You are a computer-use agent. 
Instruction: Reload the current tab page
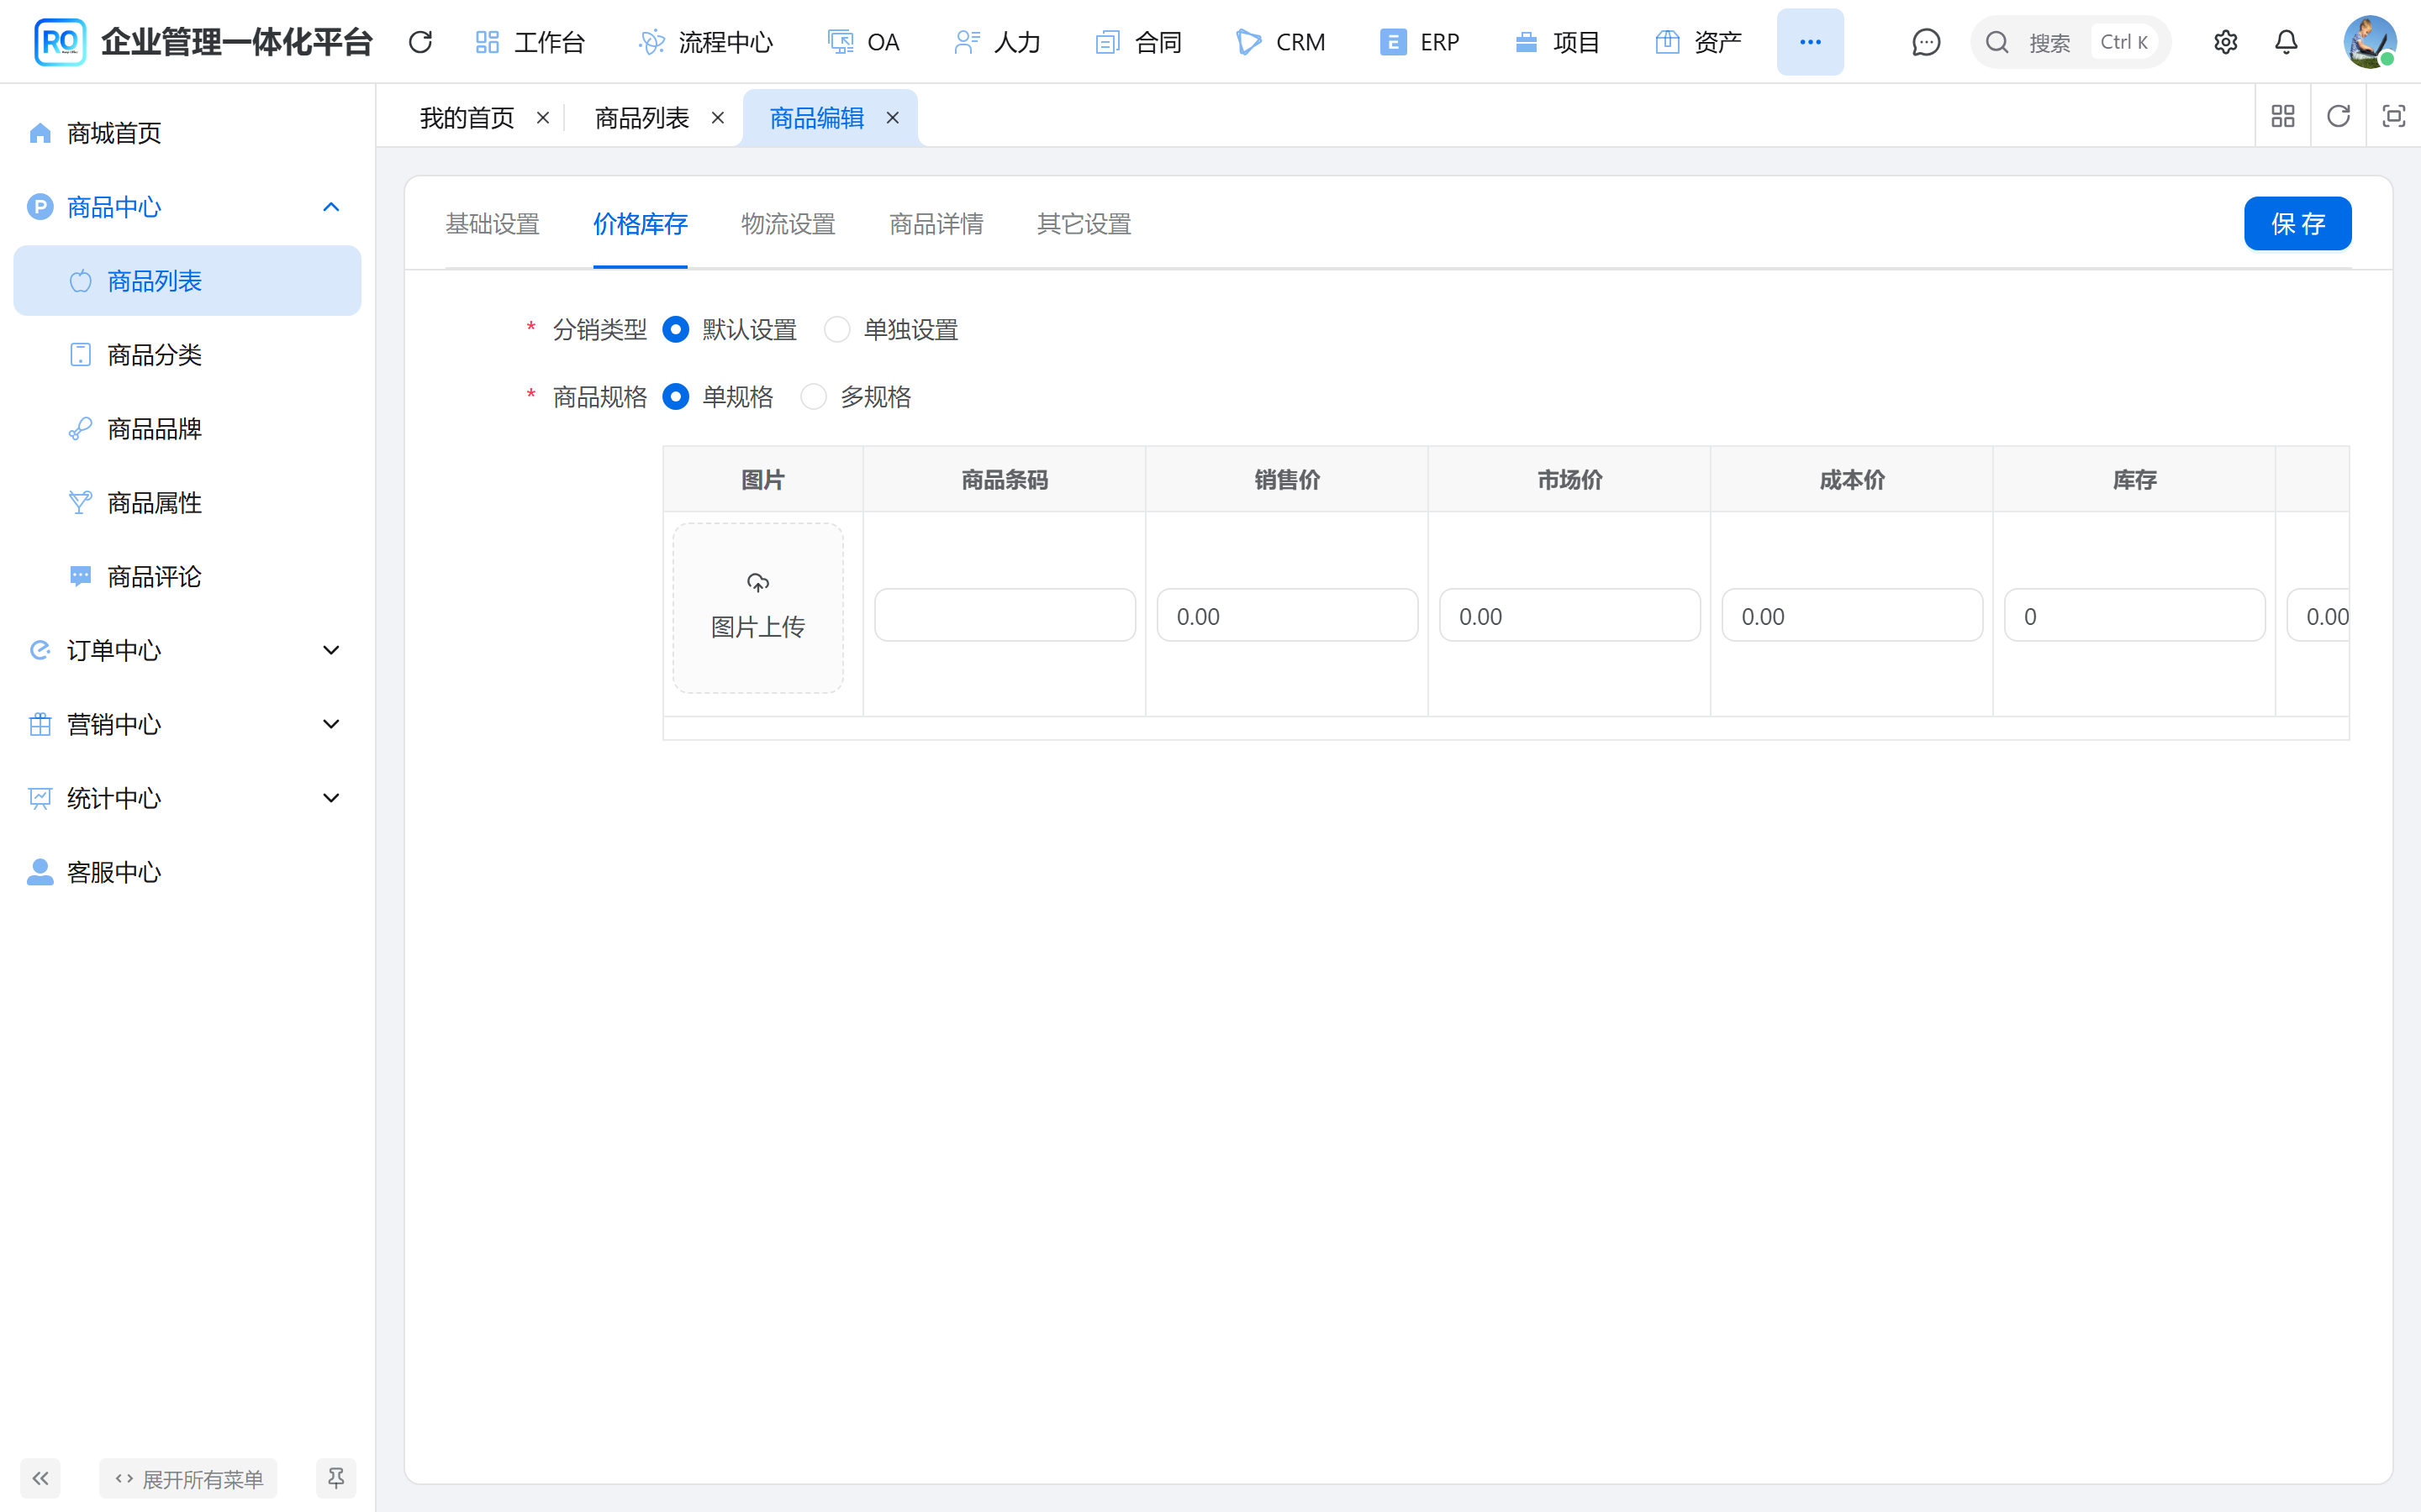pos(2338,117)
